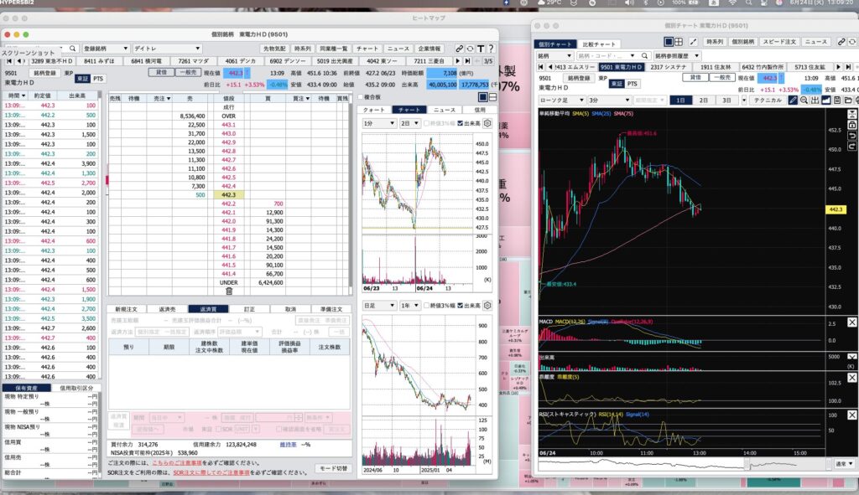
Task: Click the save disk icon in chart toolbar
Action: (837, 101)
